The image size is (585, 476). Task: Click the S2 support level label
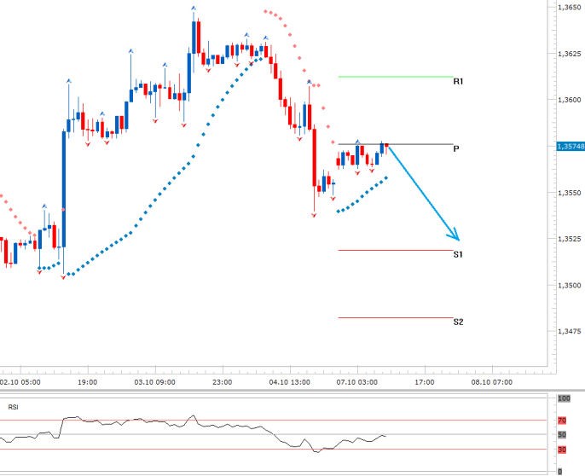pos(458,322)
